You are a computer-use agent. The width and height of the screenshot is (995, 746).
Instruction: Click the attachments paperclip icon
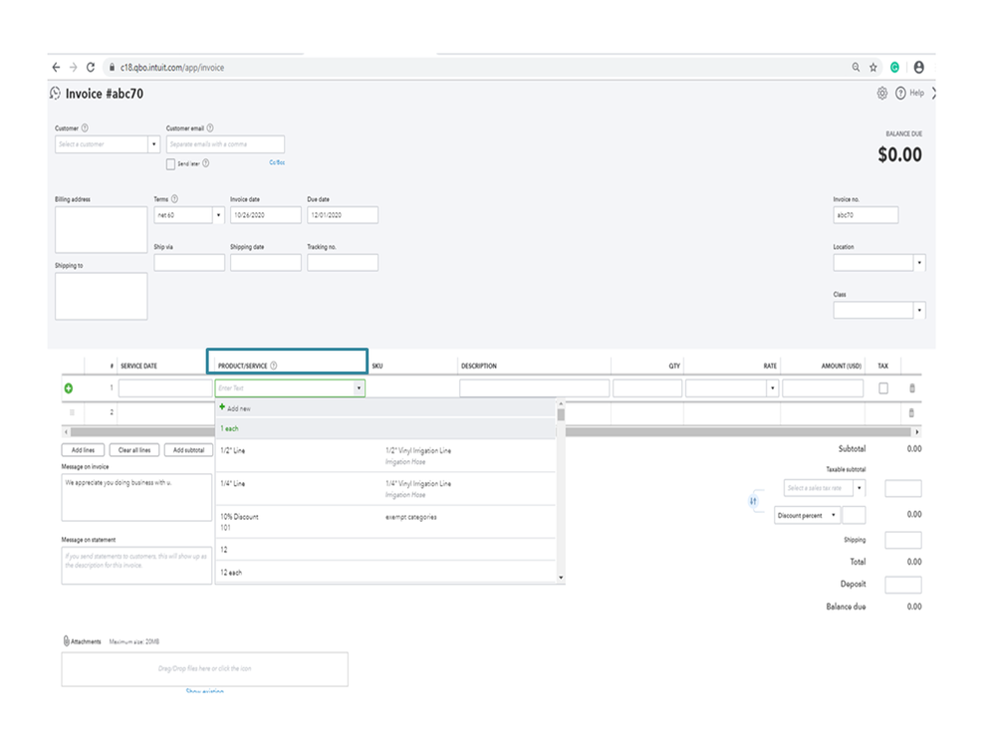click(x=66, y=641)
